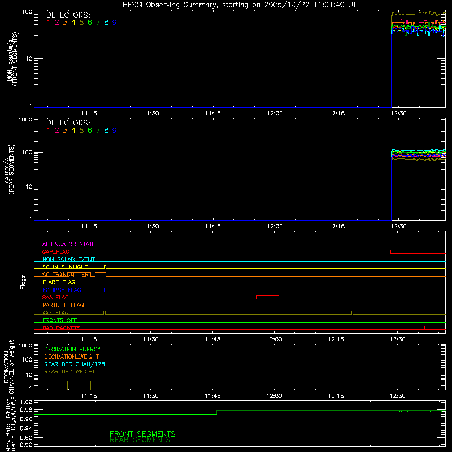Click the SC_IN_SUNLIGHT flag label

(x=65, y=267)
